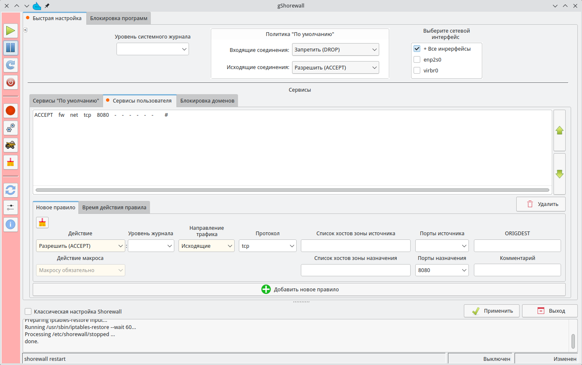Click the Применить button
582x365 pixels.
(491, 311)
